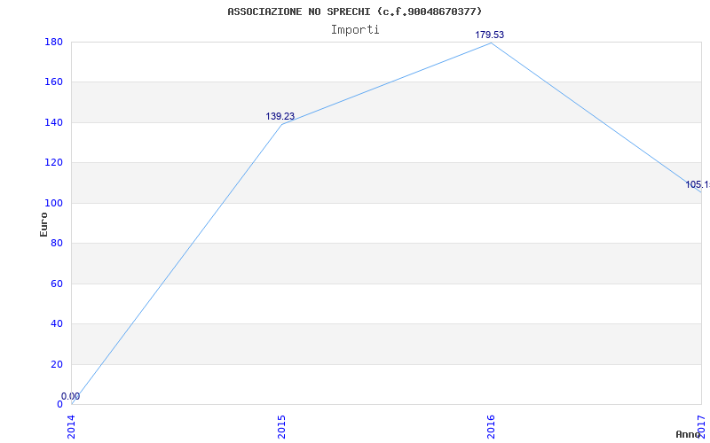
Task: Click the Anno x-axis title
Action: [x=689, y=434]
